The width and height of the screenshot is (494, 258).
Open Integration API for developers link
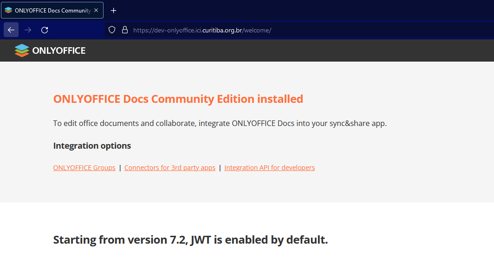coord(269,168)
